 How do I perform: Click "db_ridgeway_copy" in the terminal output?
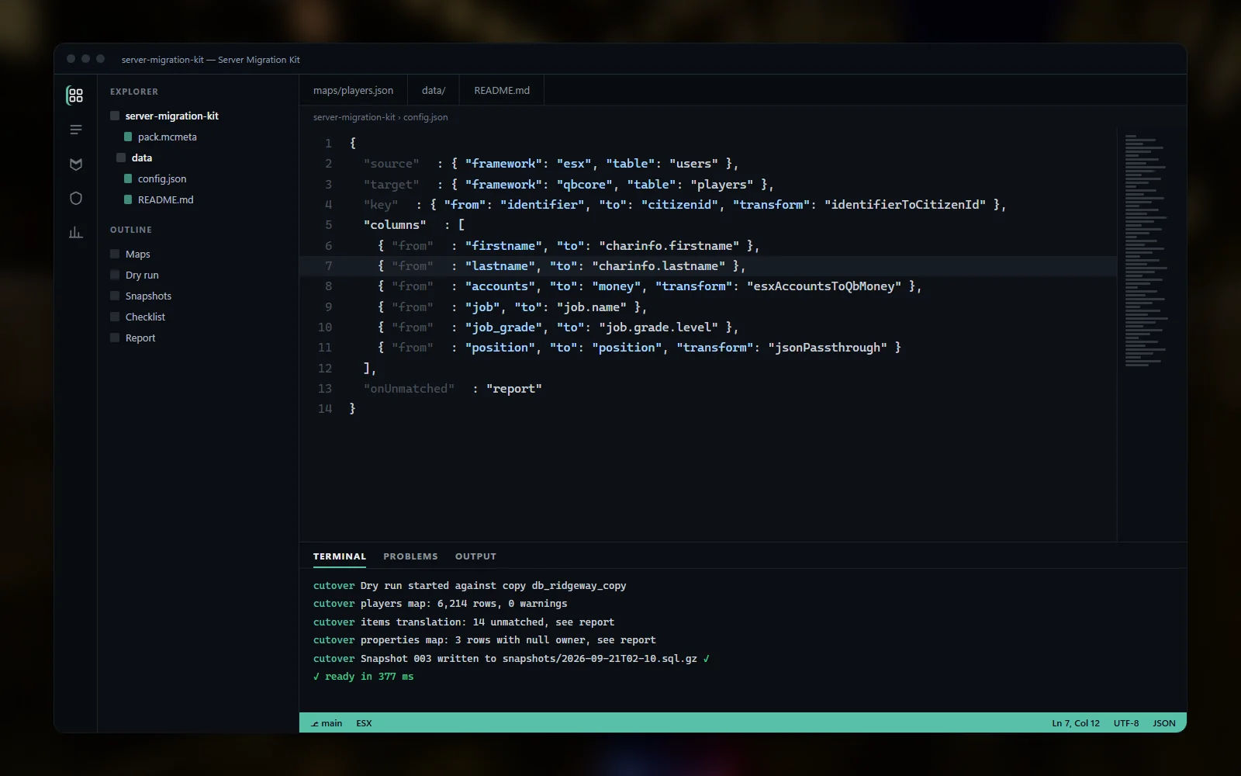pyautogui.click(x=579, y=586)
